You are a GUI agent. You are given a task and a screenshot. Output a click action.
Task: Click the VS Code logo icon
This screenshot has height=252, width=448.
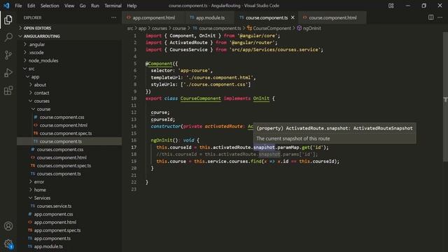pos(6,6)
